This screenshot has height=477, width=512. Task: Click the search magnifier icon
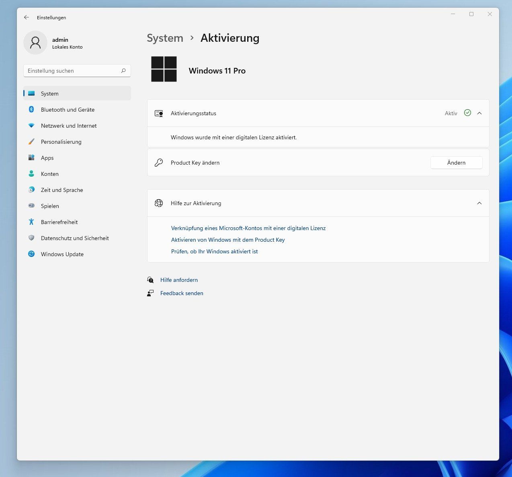(x=123, y=71)
